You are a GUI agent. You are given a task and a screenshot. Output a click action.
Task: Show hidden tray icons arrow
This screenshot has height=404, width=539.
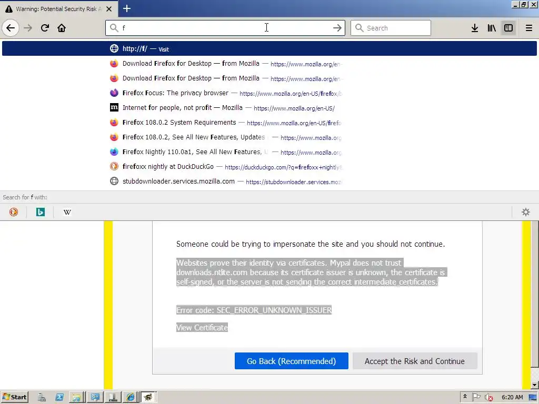coord(465,397)
